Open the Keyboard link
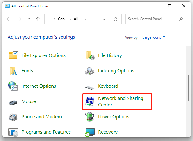 108,86
